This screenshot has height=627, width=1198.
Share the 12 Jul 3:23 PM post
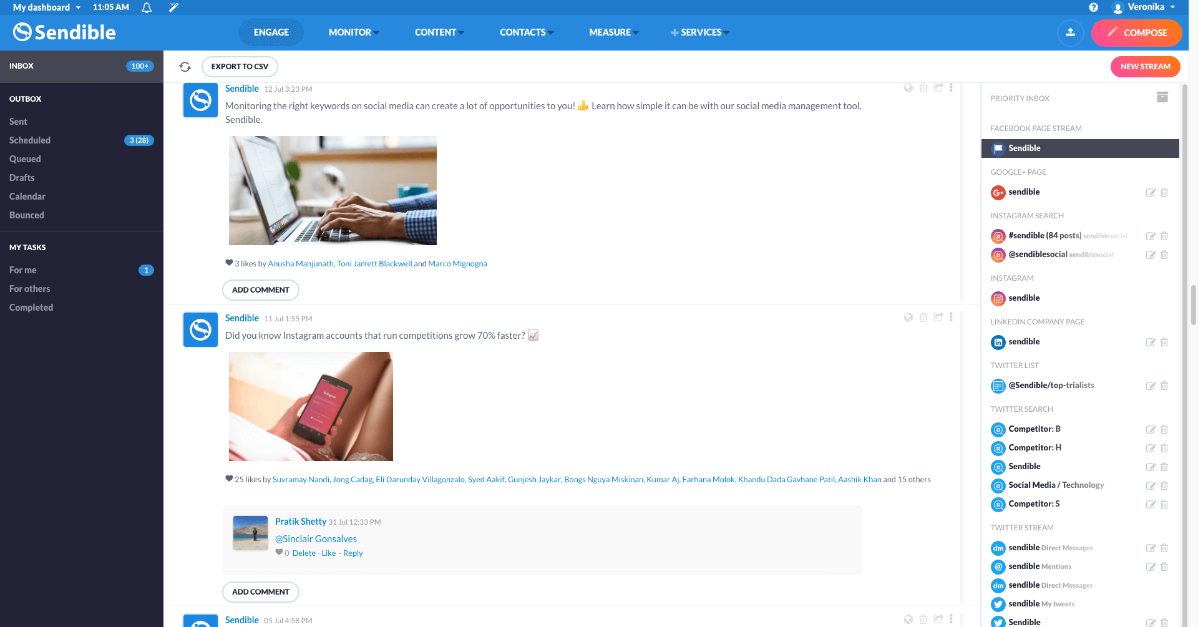click(x=938, y=88)
